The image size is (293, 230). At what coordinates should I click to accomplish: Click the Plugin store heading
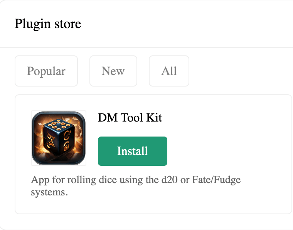48,24
